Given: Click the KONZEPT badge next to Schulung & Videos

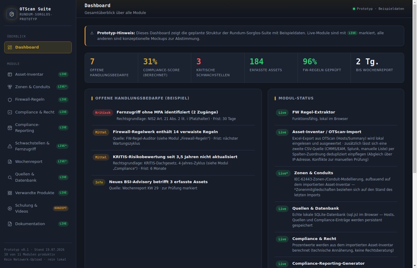Looking at the screenshot, I should tap(60, 208).
